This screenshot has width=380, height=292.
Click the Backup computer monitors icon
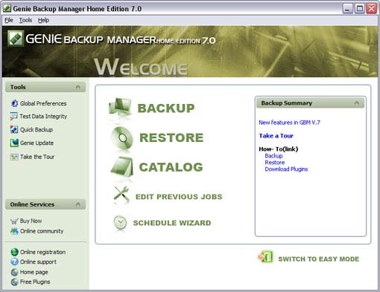click(120, 108)
